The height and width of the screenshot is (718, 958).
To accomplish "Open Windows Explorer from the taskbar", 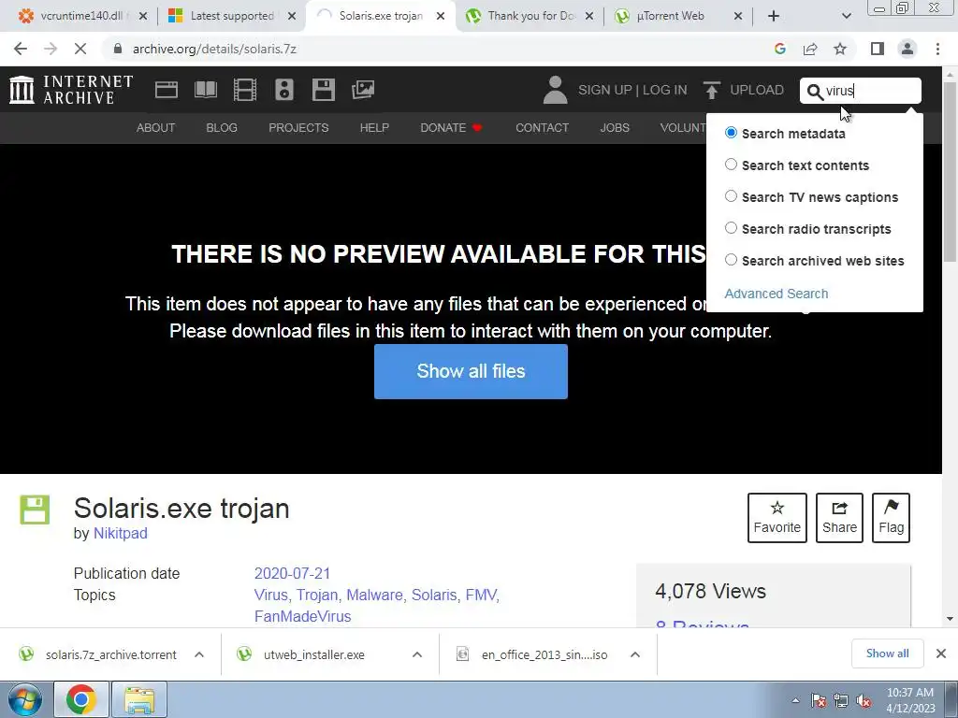I will coord(139,699).
